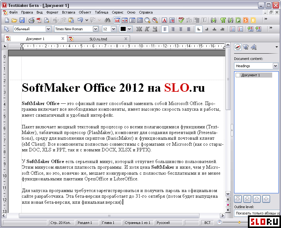Align paragraph text to the left
This screenshot has width=281, height=228.
[x=165, y=29]
